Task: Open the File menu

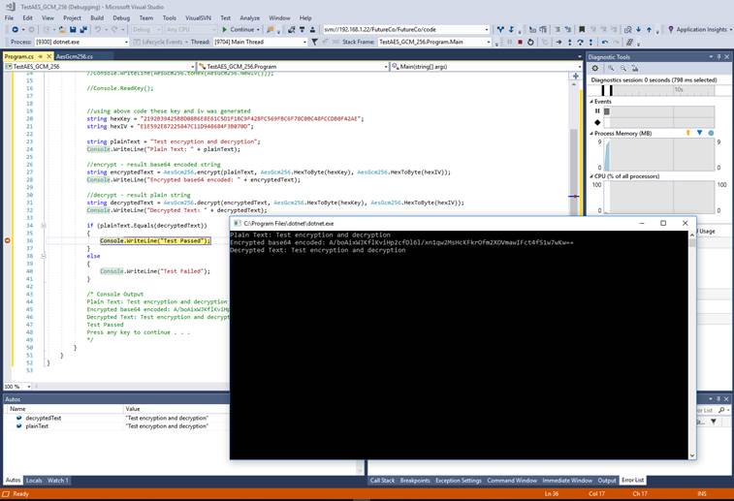Action: [9, 17]
